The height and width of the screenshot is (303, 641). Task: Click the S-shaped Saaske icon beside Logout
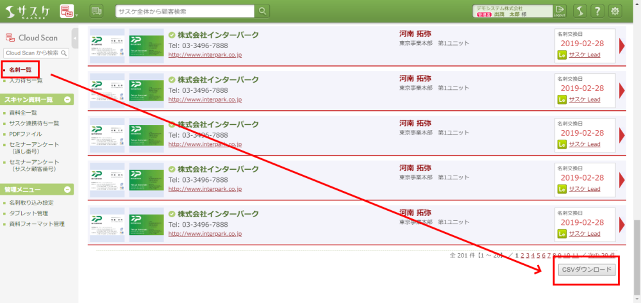coord(579,12)
